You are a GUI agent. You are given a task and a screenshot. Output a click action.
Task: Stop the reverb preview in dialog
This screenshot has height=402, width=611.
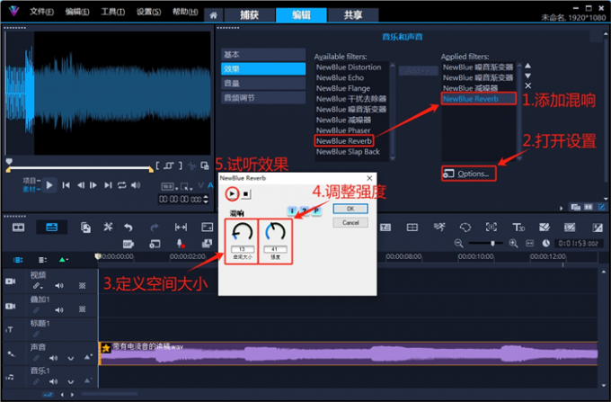(x=245, y=193)
